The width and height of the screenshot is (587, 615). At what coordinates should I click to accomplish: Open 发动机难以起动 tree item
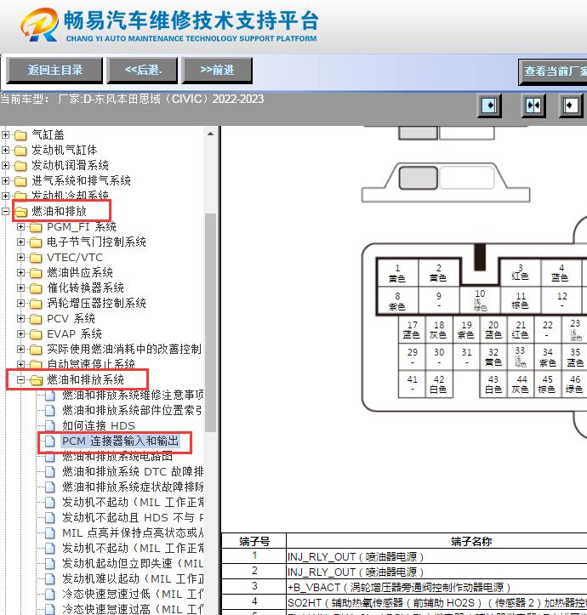(x=133, y=578)
